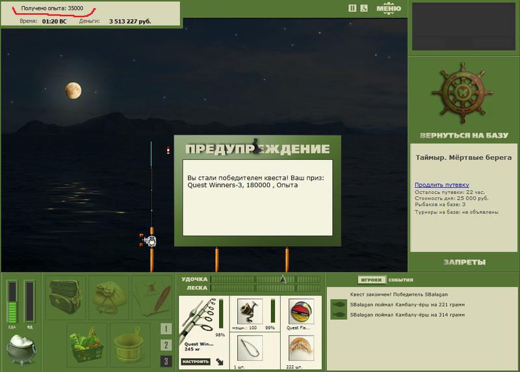The height and width of the screenshot is (372, 520).
Task: Click the black arrow icon beside НАСТРОИТЬ
Action: click(220, 362)
